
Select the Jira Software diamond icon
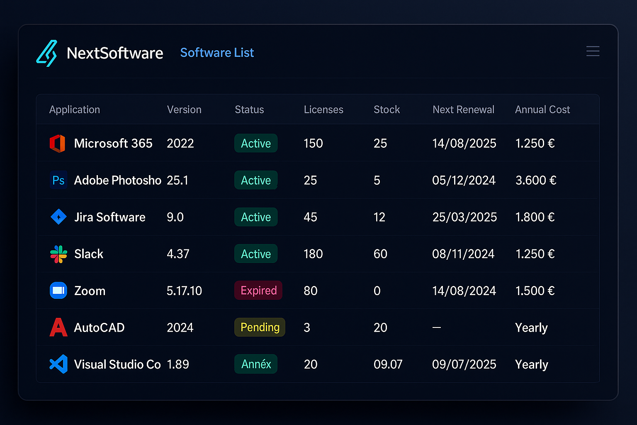pyautogui.click(x=58, y=217)
